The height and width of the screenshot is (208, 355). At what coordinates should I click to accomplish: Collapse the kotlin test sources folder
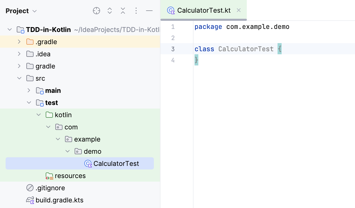(39, 114)
